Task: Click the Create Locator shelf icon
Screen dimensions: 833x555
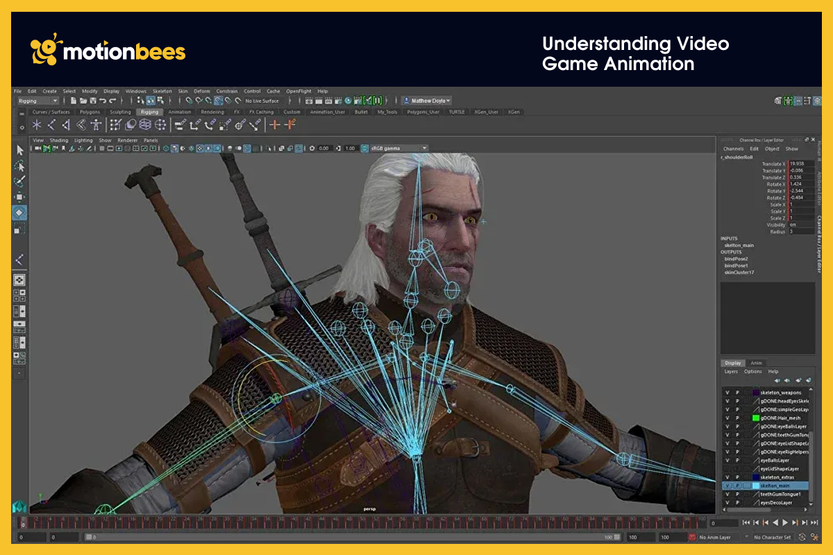Action: coord(37,125)
